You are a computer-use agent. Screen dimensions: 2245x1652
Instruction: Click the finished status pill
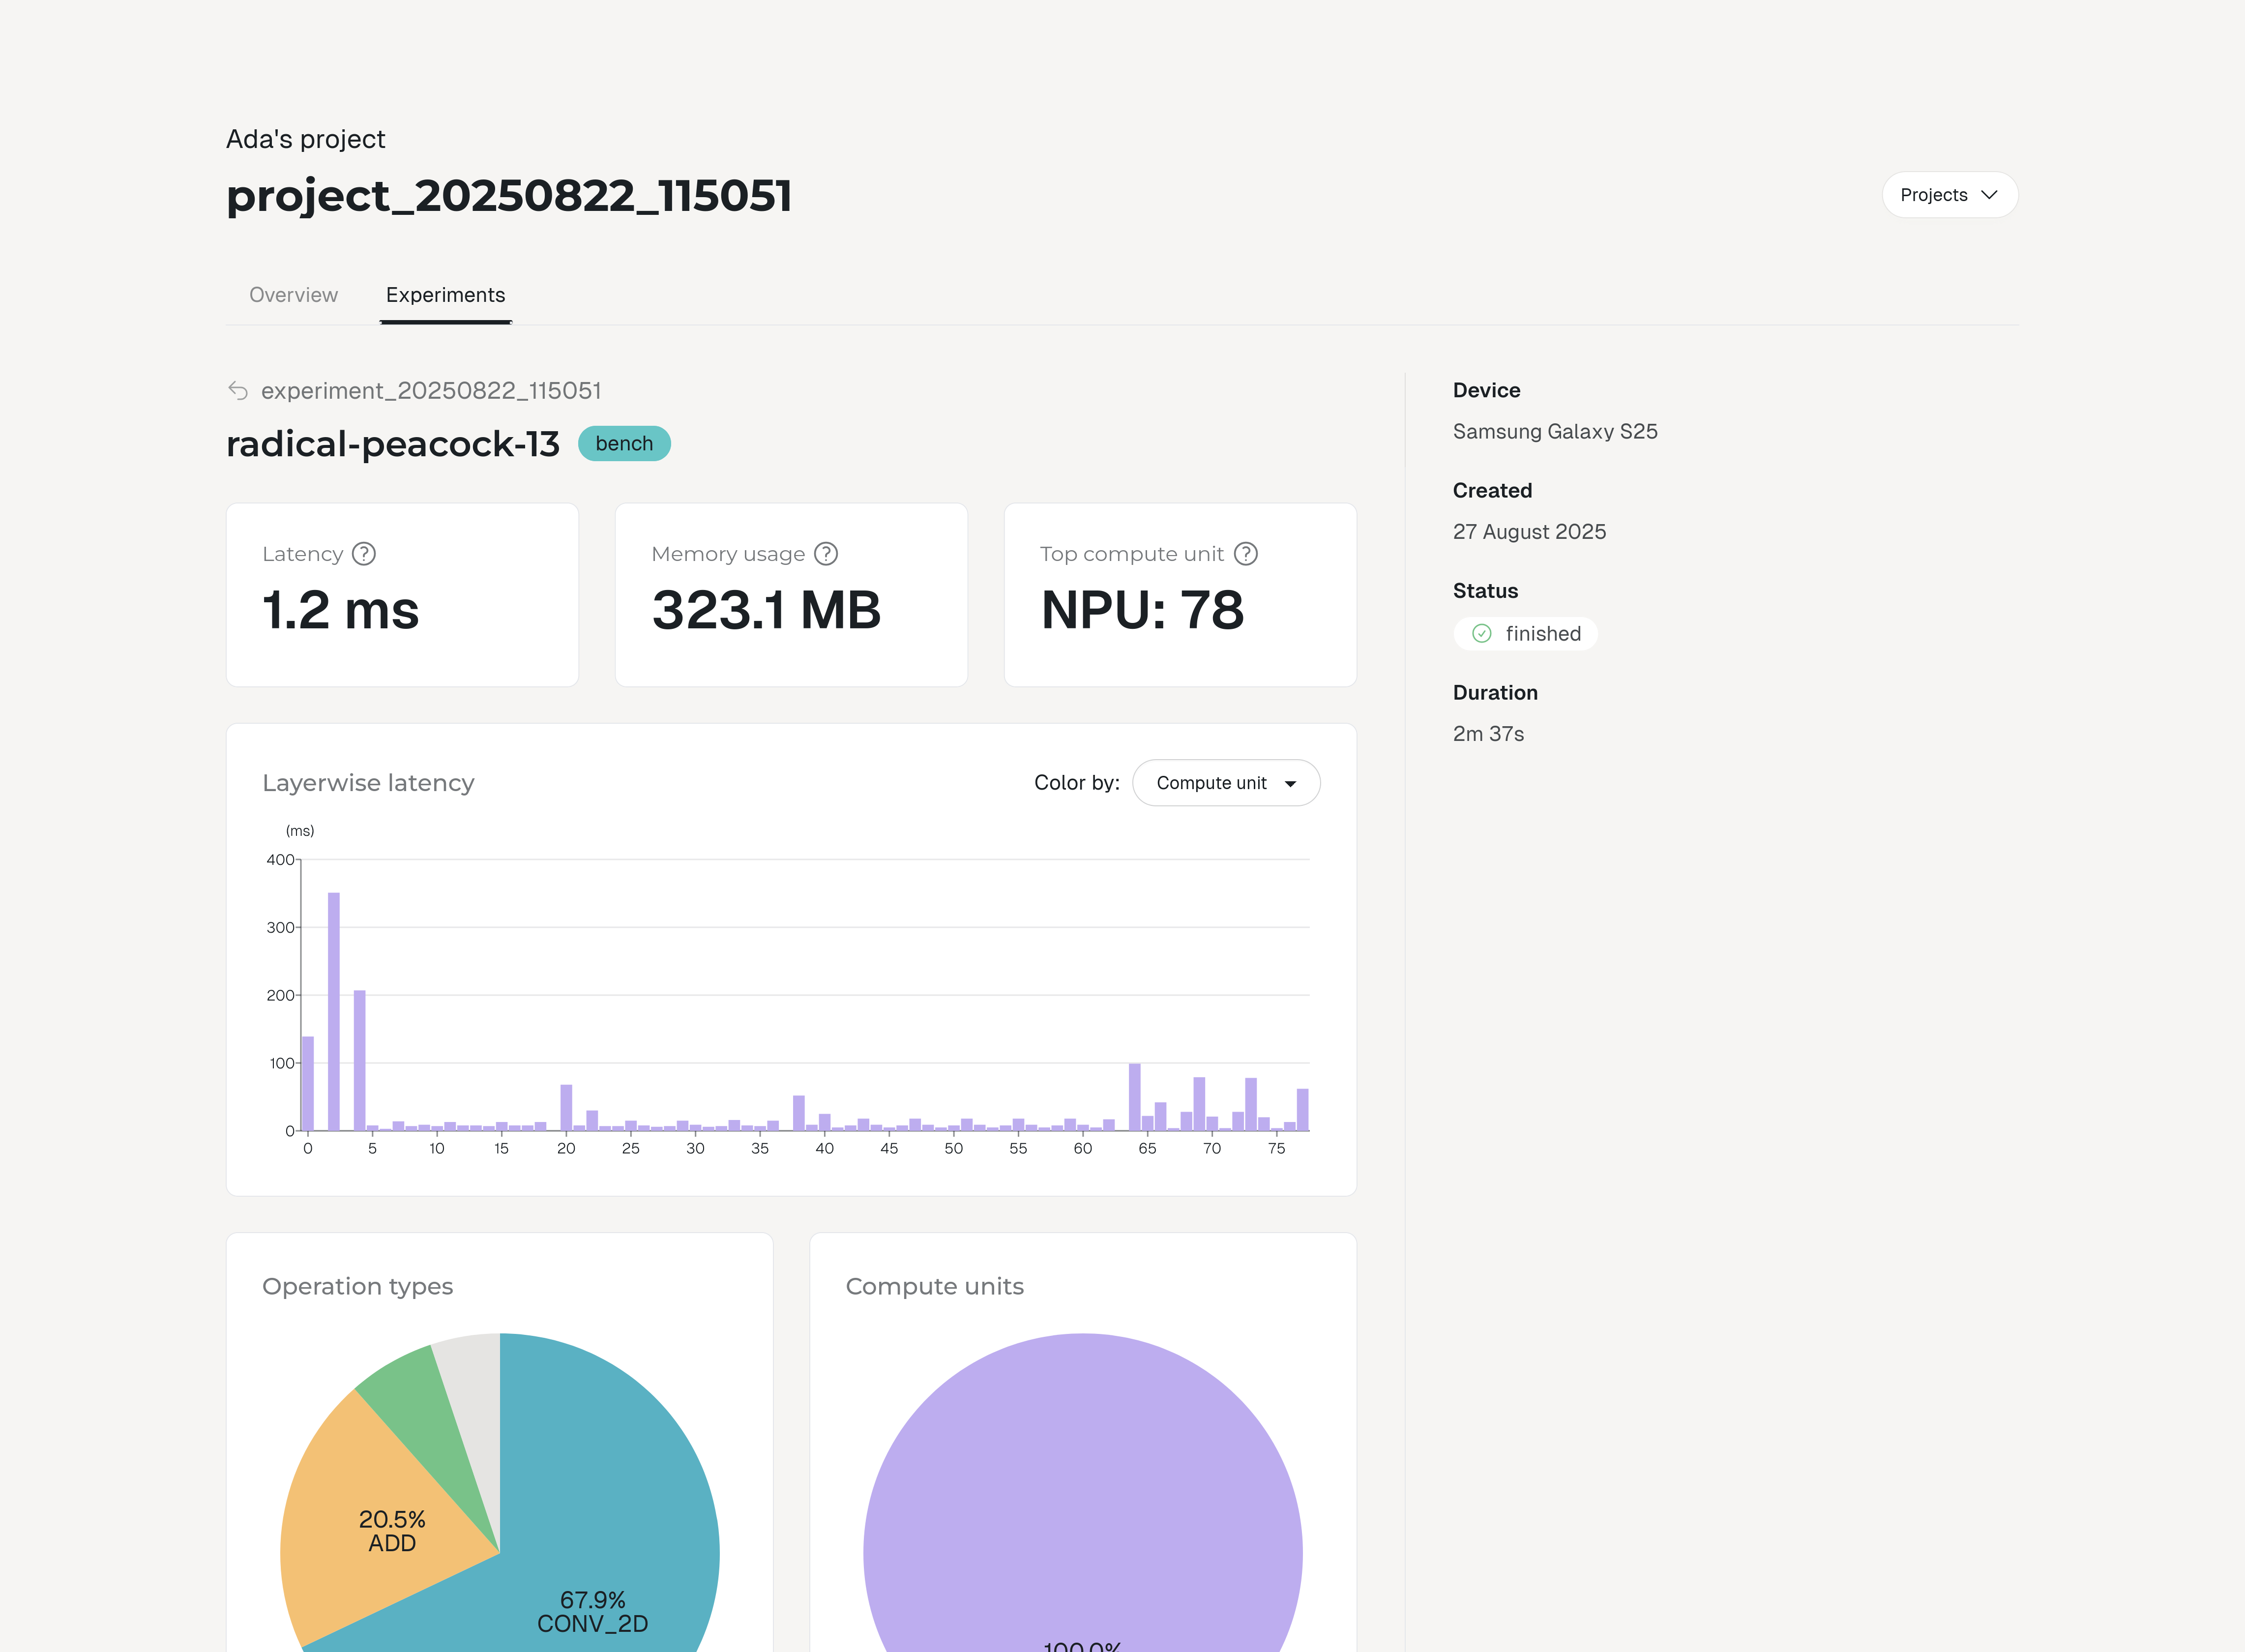coord(1526,634)
